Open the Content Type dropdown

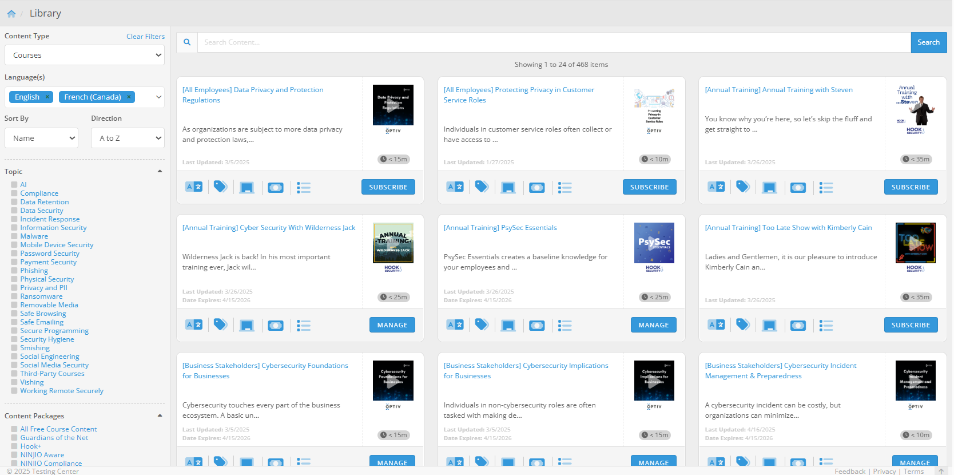point(85,56)
